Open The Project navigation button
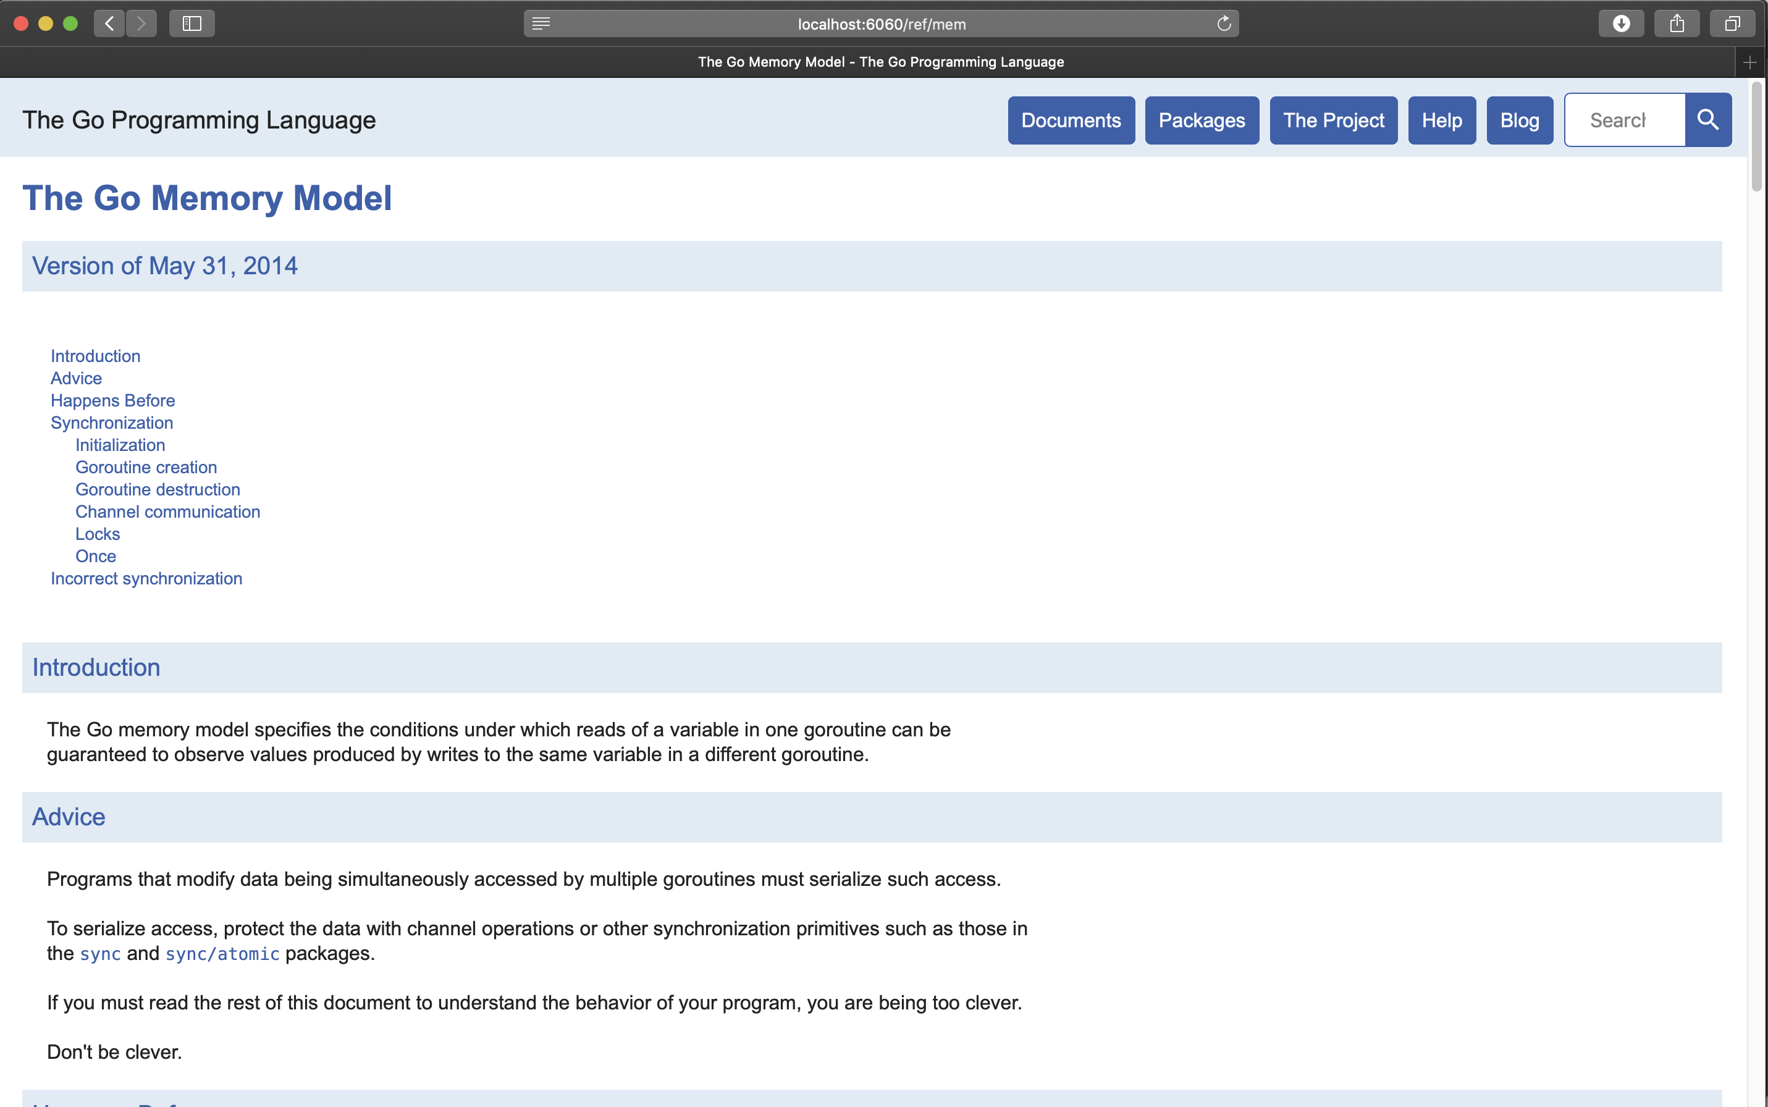 (1333, 120)
